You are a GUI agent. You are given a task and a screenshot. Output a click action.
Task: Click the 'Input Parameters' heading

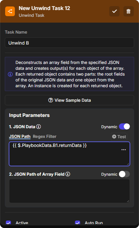point(29,115)
